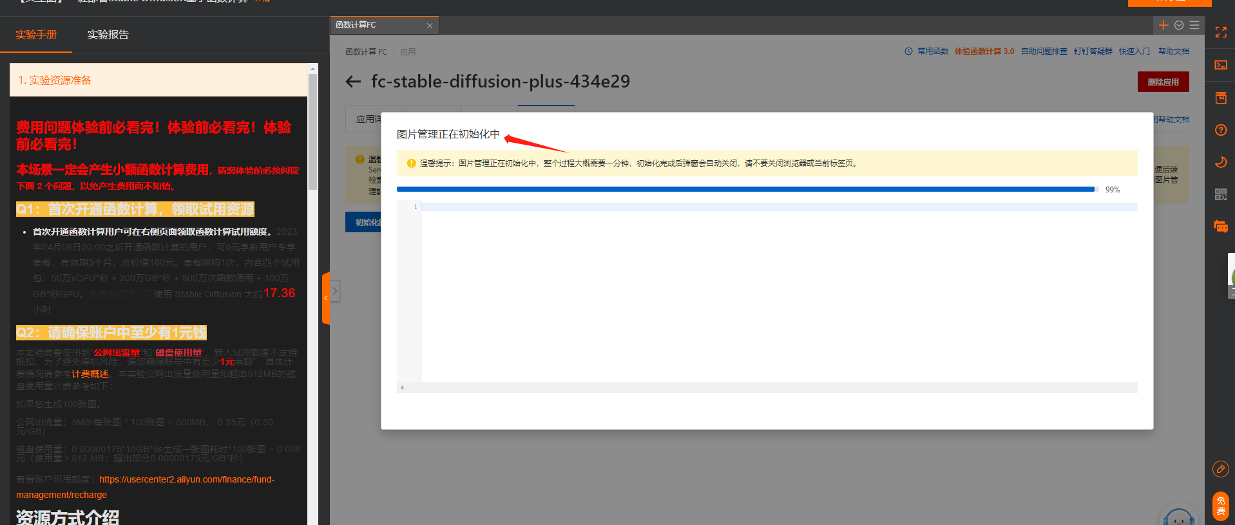Open the archive box icon in right sidebar
Image resolution: width=1235 pixels, height=525 pixels.
(x=1221, y=98)
